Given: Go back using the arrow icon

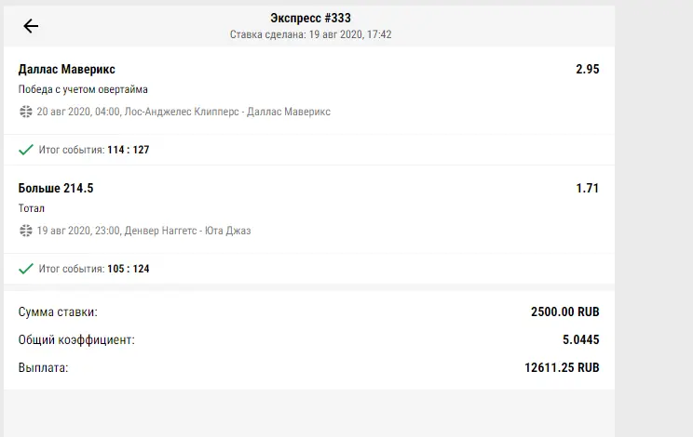Looking at the screenshot, I should [31, 26].
